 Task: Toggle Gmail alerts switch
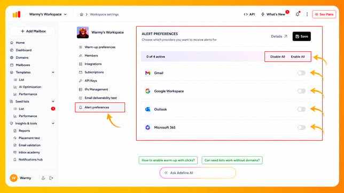[301, 73]
